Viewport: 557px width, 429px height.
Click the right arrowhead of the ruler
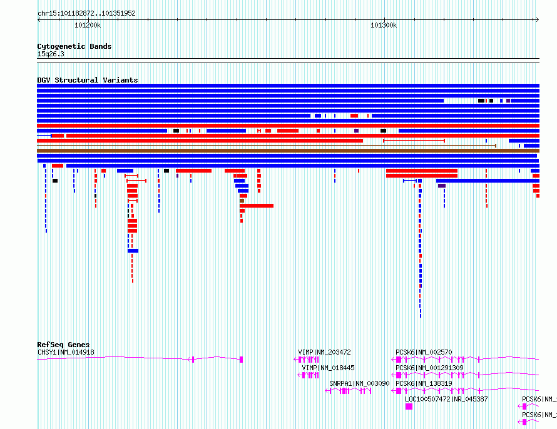538,20
